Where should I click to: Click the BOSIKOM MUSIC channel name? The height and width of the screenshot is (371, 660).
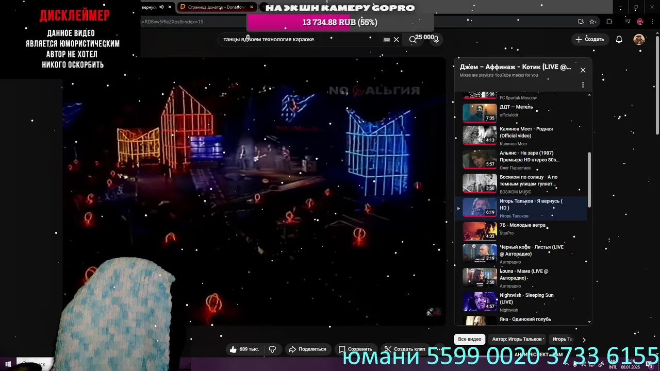click(516, 192)
